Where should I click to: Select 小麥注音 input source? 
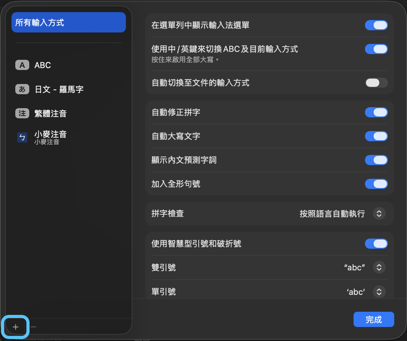[x=69, y=137]
